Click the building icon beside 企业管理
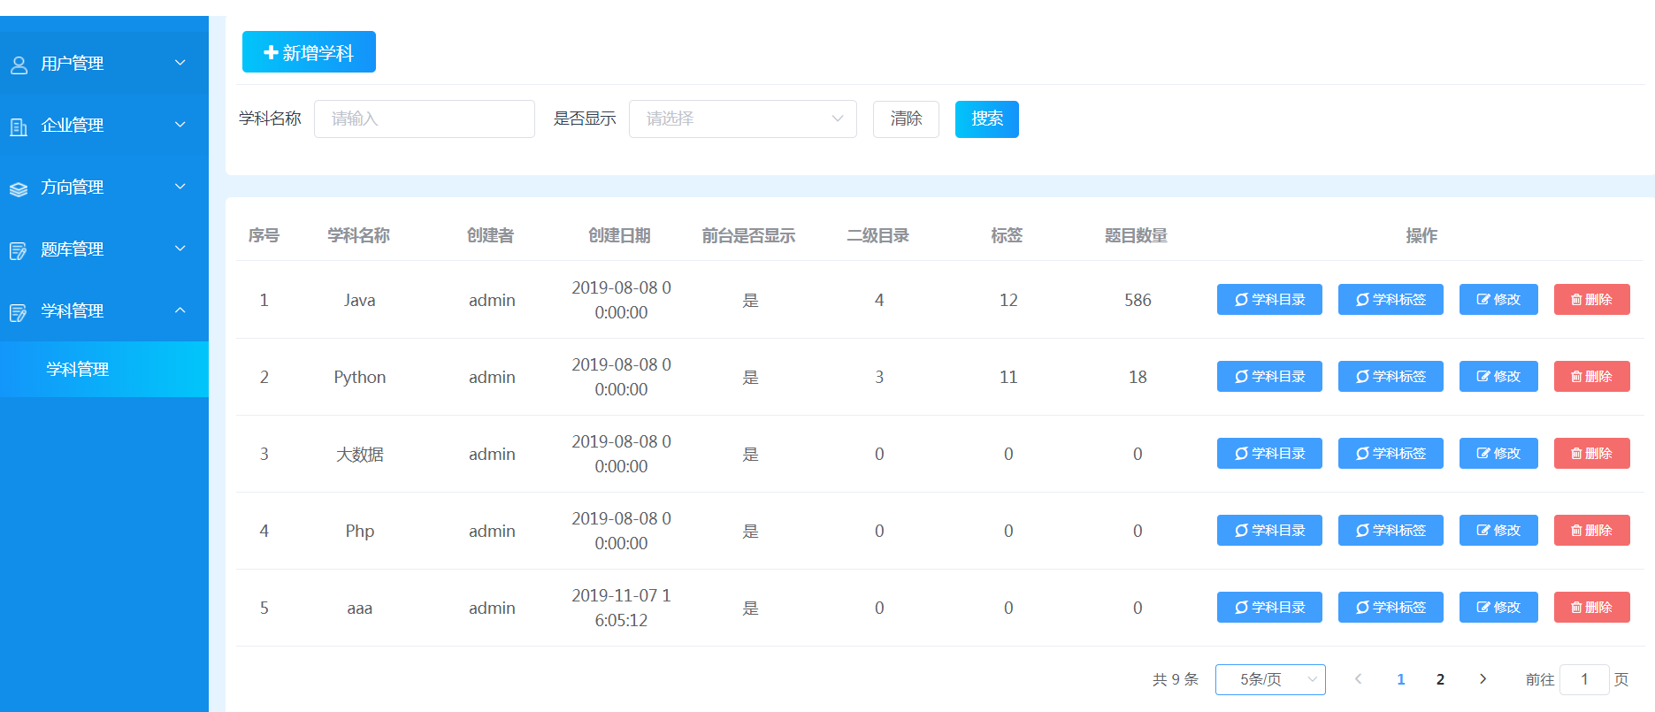Viewport: 1655px width, 712px height. pos(19,126)
